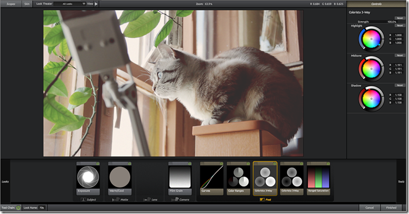
Task: Click the Subject section person icon
Action: [83, 199]
